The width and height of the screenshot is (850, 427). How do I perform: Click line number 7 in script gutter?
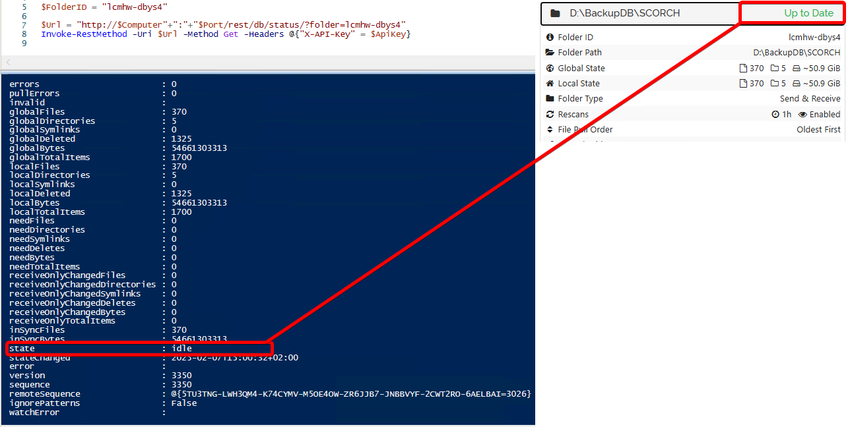point(24,25)
